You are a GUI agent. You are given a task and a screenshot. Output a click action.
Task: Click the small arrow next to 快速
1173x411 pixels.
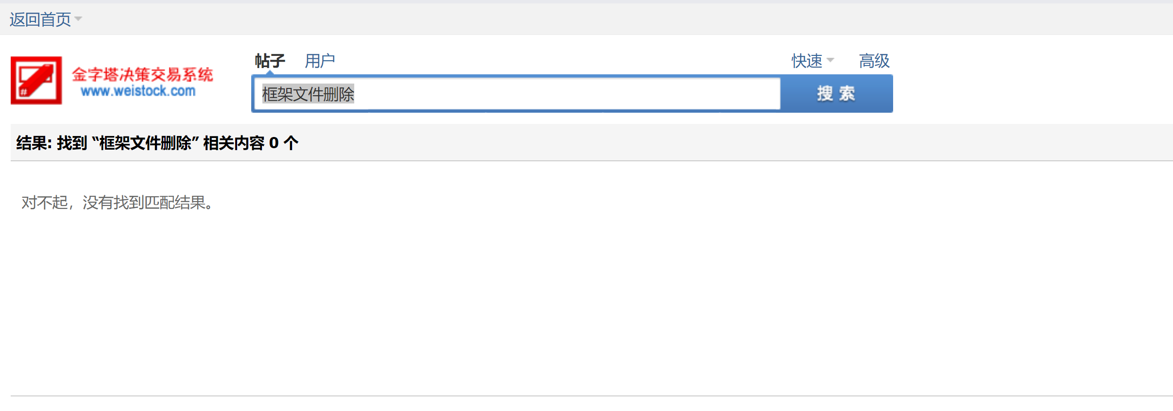click(x=830, y=60)
